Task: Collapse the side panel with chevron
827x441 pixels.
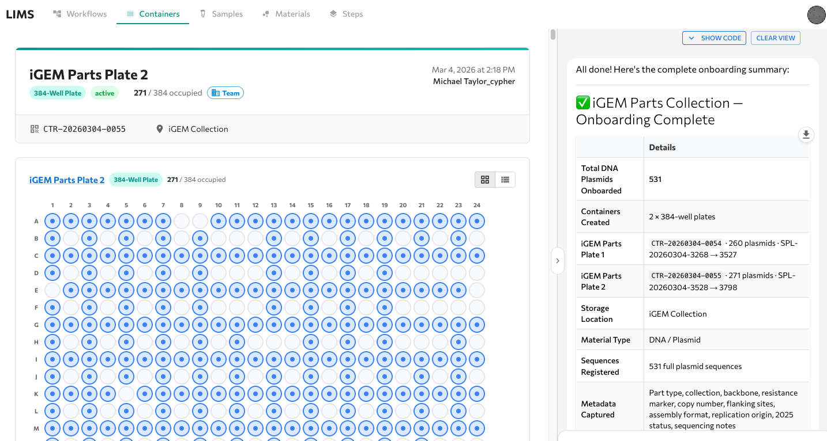Action: coord(558,261)
